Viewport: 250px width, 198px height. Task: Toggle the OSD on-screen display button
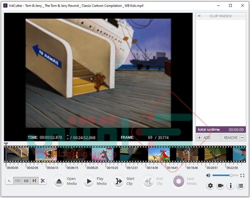(x=17, y=181)
